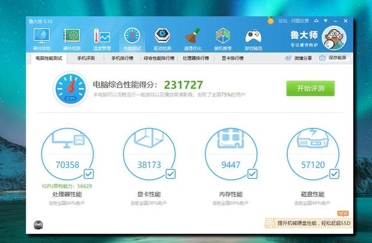Toggle the 磁盘性能 test checkbox
The width and height of the screenshot is (372, 243).
coord(334,174)
